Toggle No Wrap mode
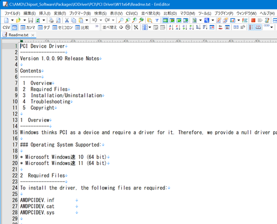The width and height of the screenshot is (277, 224). pyautogui.click(x=165, y=20)
